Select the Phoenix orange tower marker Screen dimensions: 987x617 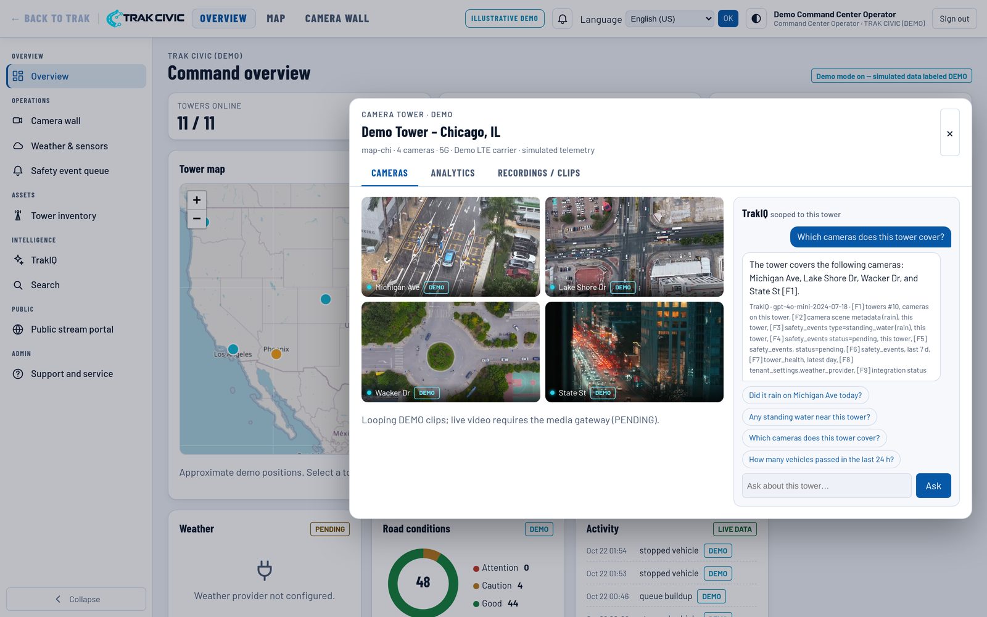(x=276, y=354)
